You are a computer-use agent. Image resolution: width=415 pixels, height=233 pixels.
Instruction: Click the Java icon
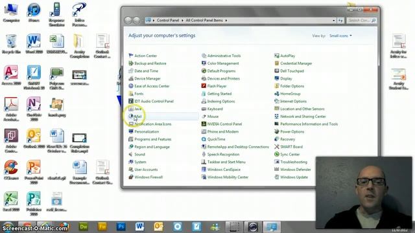[131, 109]
